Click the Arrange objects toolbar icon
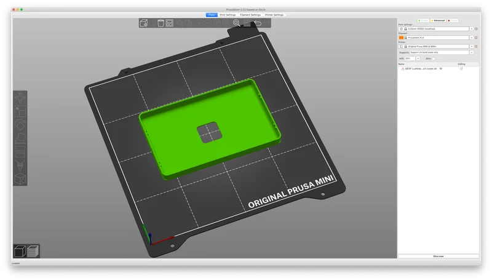This screenshot has height=280, width=492. point(170,23)
